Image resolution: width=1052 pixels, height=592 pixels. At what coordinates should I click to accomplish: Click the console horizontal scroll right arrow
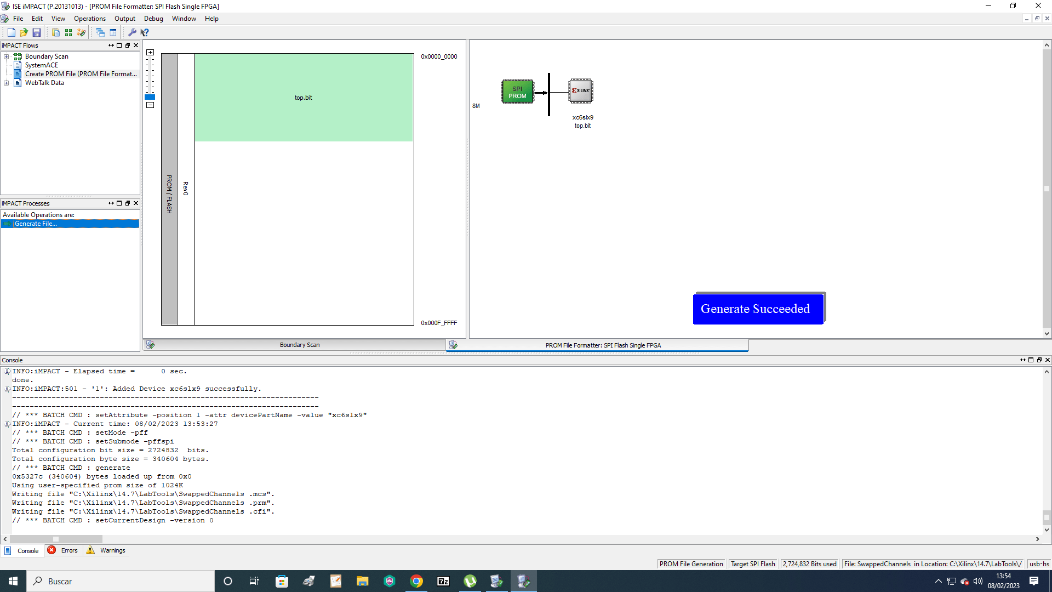[1037, 539]
